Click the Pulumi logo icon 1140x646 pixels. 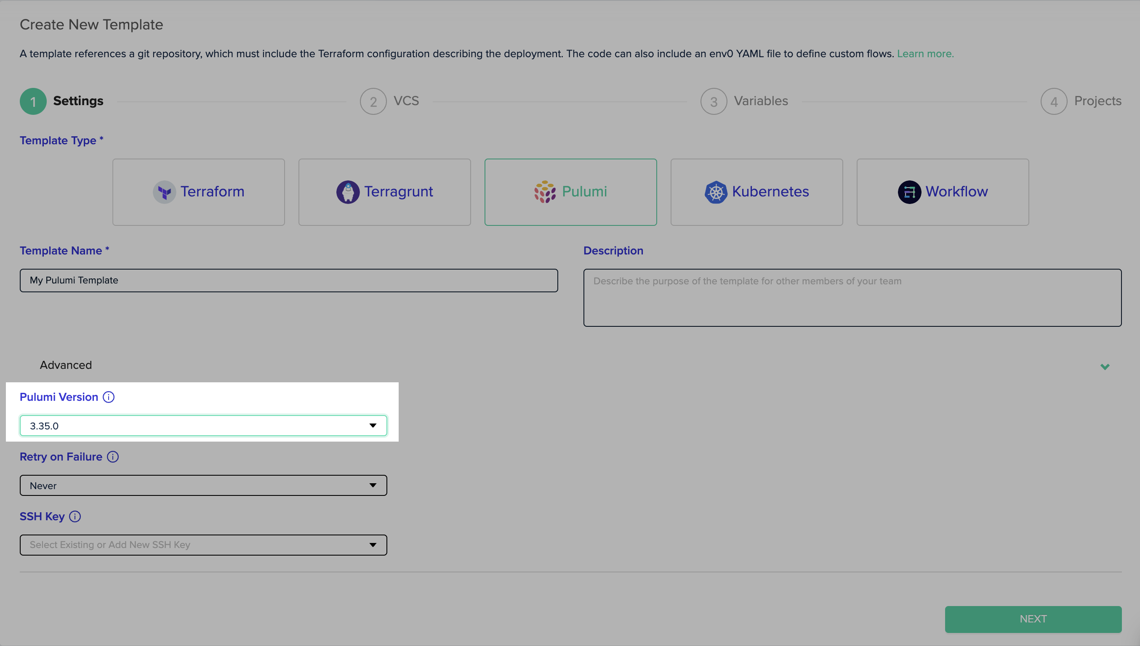click(544, 192)
